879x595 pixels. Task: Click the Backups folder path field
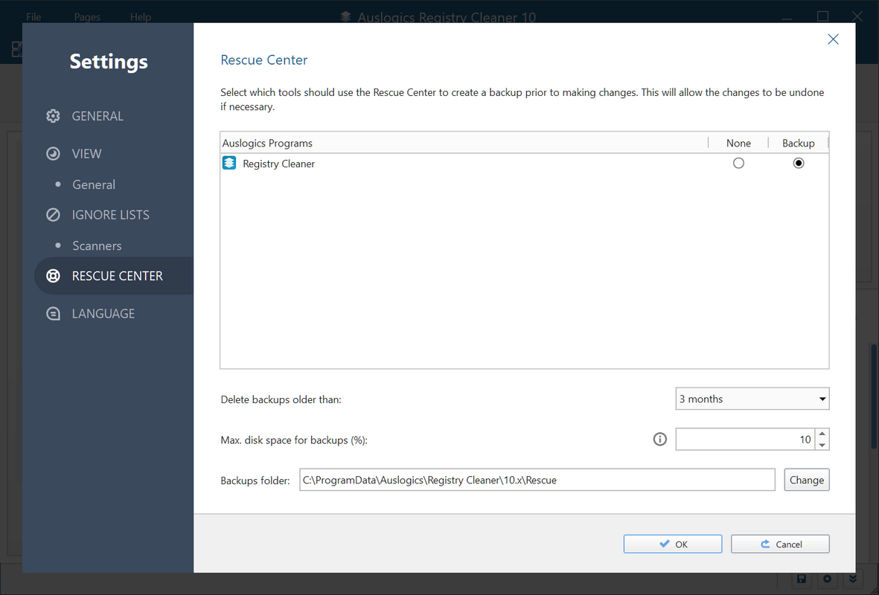click(537, 480)
